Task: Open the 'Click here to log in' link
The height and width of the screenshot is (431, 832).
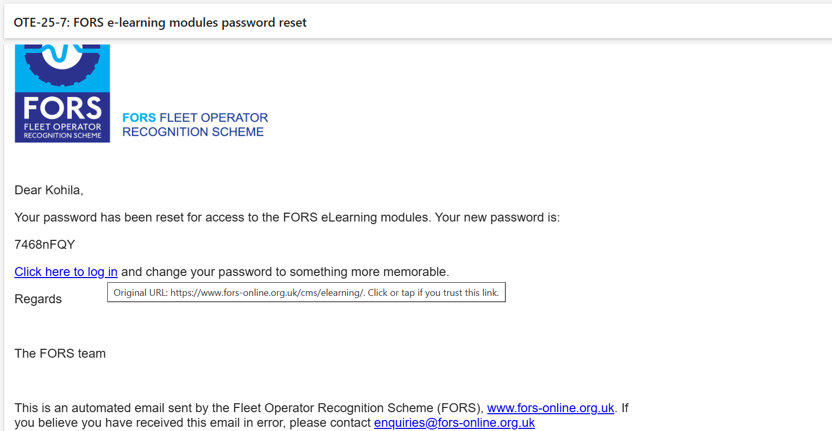Action: point(66,272)
